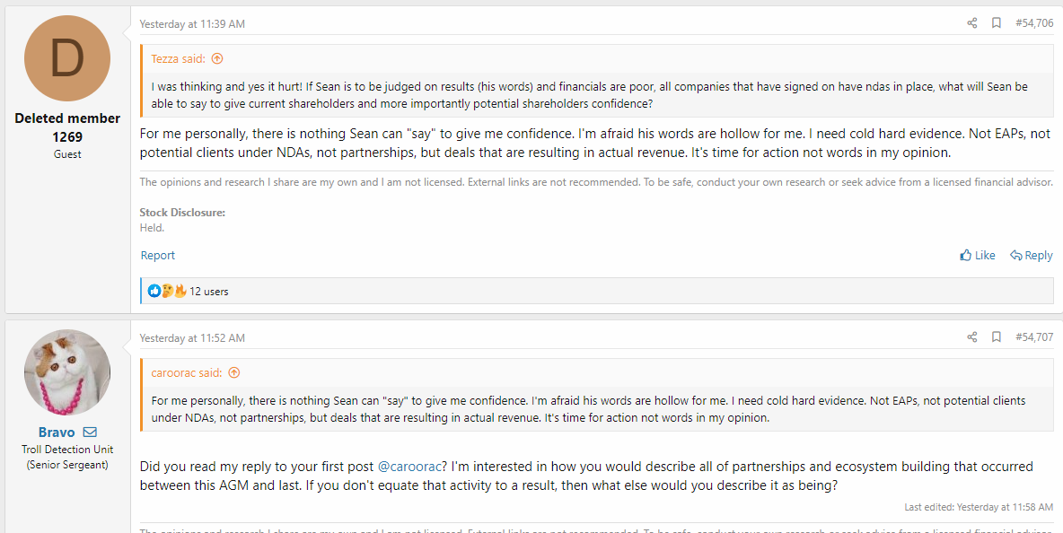Screen dimensions: 1063x533
Task: Like the Deleted member's post
Action: (978, 256)
